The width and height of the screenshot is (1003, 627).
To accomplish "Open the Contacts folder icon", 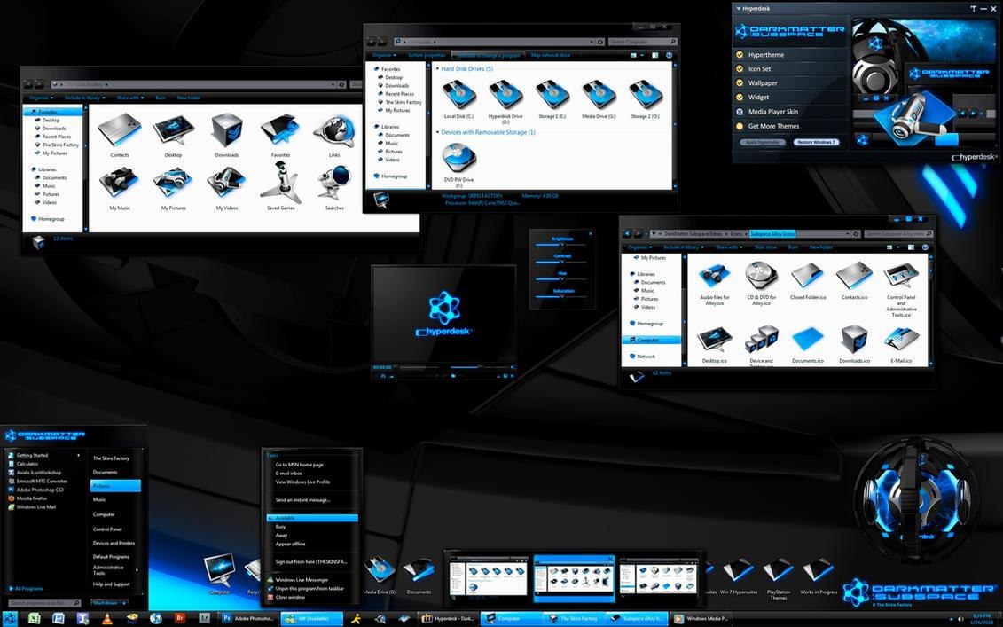I will click(x=120, y=132).
